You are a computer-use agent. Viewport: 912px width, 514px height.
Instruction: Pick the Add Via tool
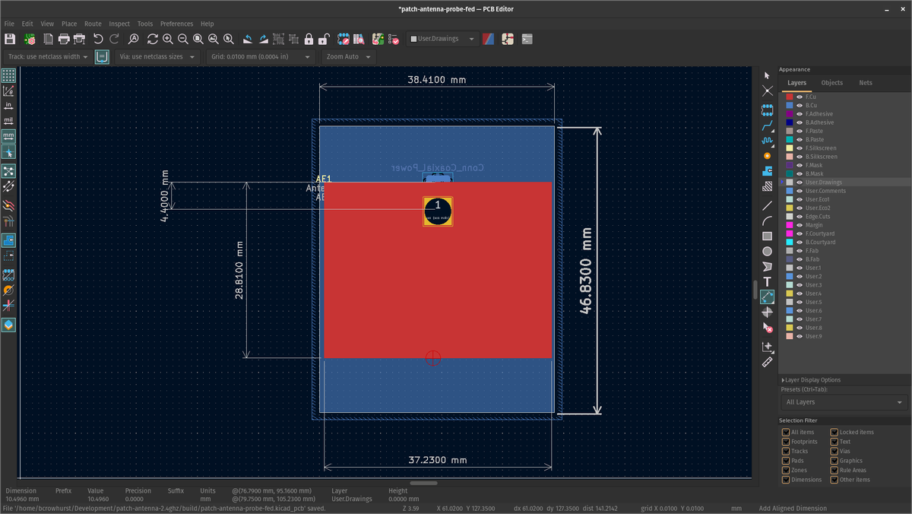767,156
